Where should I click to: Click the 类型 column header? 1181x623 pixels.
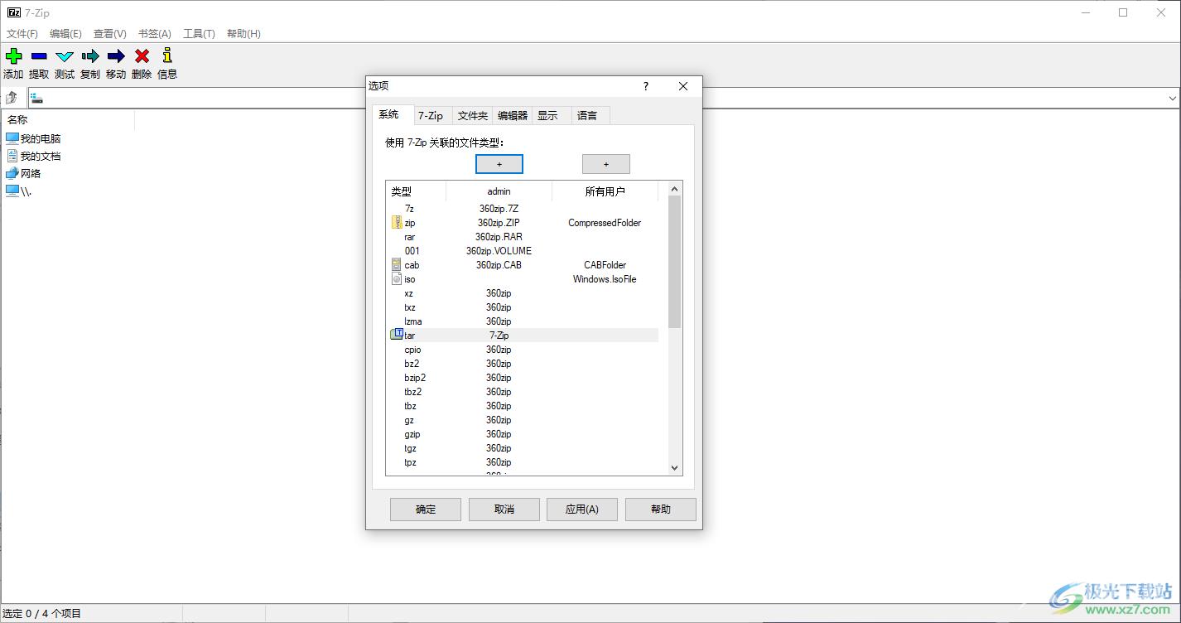[416, 191]
